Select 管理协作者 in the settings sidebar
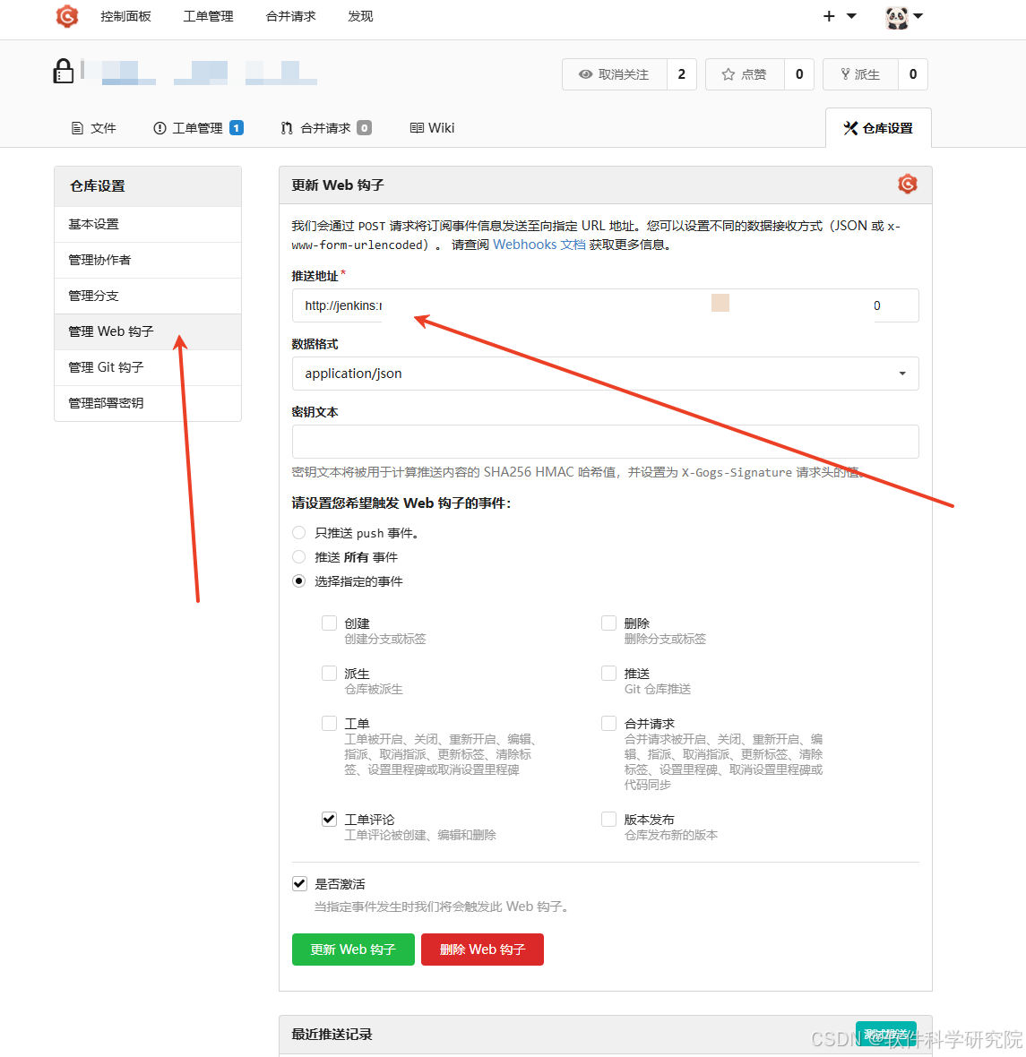Image resolution: width=1026 pixels, height=1057 pixels. point(148,260)
